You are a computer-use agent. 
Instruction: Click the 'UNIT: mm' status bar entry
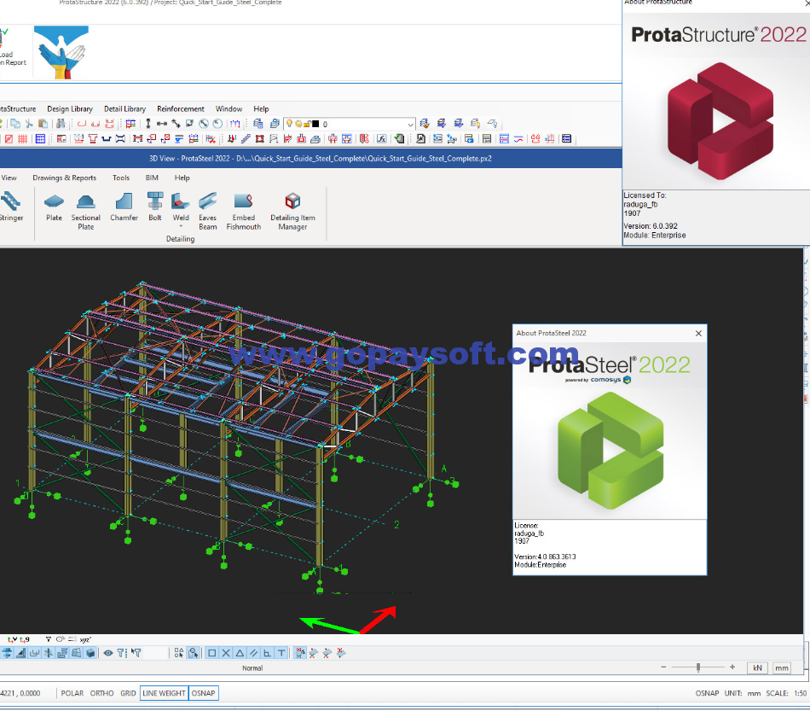[743, 693]
